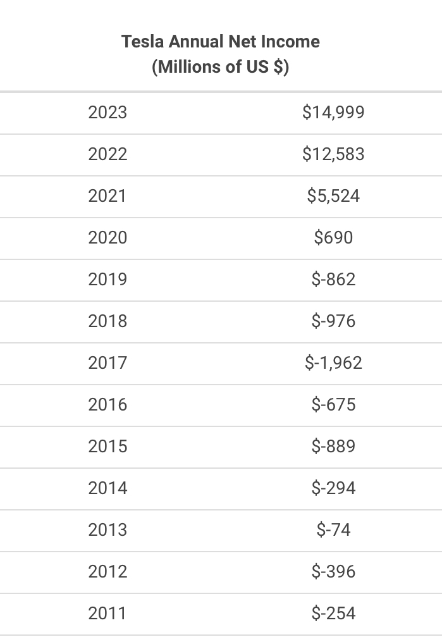Screen dimensions: 442x637
Task: Click the $-294 value for 2014
Action: point(333,488)
